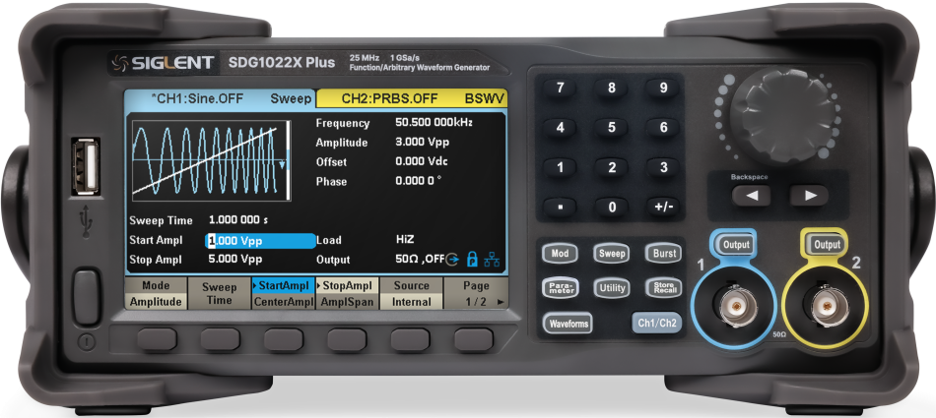Select the StopAmpl AmplSpan menu item
Image resolution: width=936 pixels, height=418 pixels.
click(347, 293)
